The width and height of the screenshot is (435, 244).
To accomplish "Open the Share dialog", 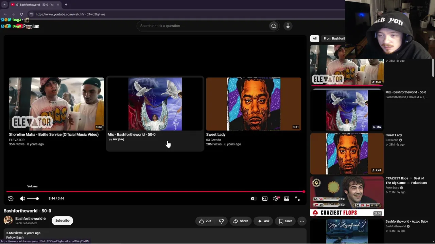I will [x=241, y=221].
